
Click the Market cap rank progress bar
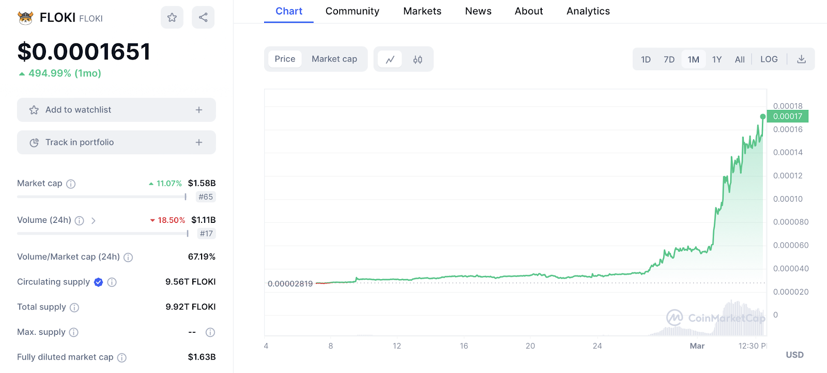(102, 197)
